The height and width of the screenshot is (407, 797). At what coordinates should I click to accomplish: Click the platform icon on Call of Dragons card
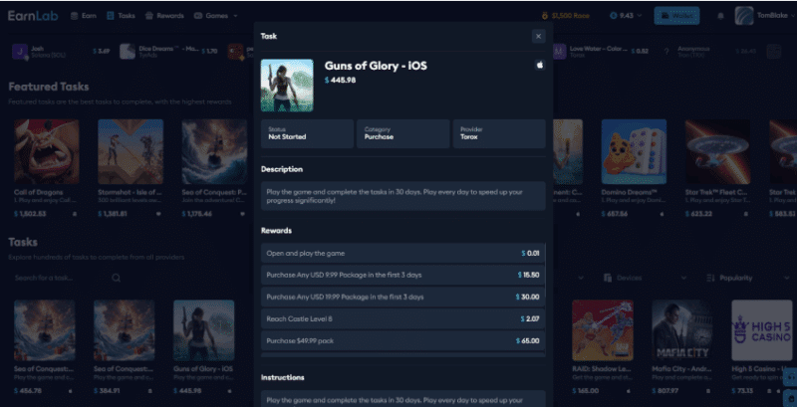pos(75,214)
